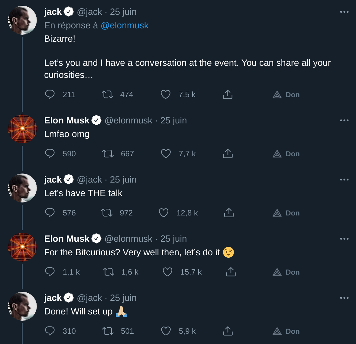Open more options on "Bizarre!" tweet
The width and height of the screenshot is (356, 344).
click(x=344, y=12)
